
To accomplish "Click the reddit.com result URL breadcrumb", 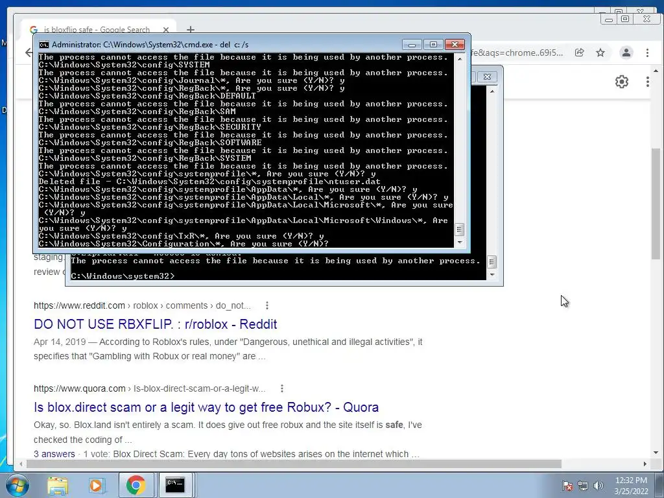I will click(x=142, y=305).
